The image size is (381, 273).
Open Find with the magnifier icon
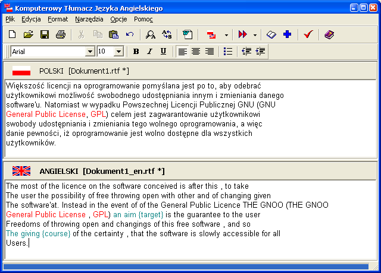[x=151, y=34]
